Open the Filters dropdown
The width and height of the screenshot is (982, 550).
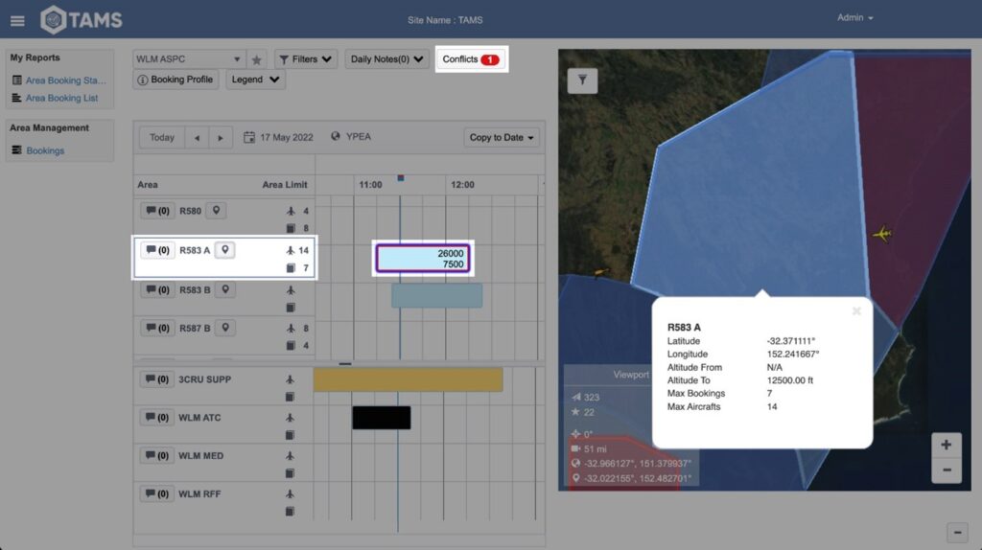click(x=306, y=59)
